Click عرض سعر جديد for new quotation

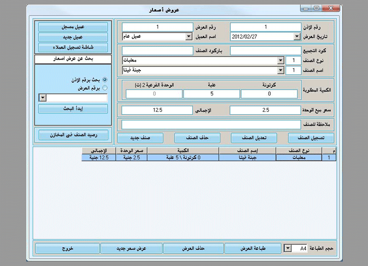coord(131,249)
